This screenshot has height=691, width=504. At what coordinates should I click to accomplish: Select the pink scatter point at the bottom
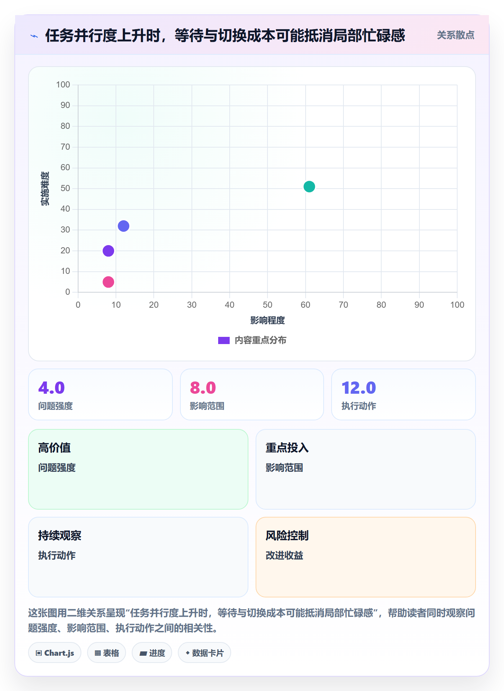pyautogui.click(x=108, y=282)
